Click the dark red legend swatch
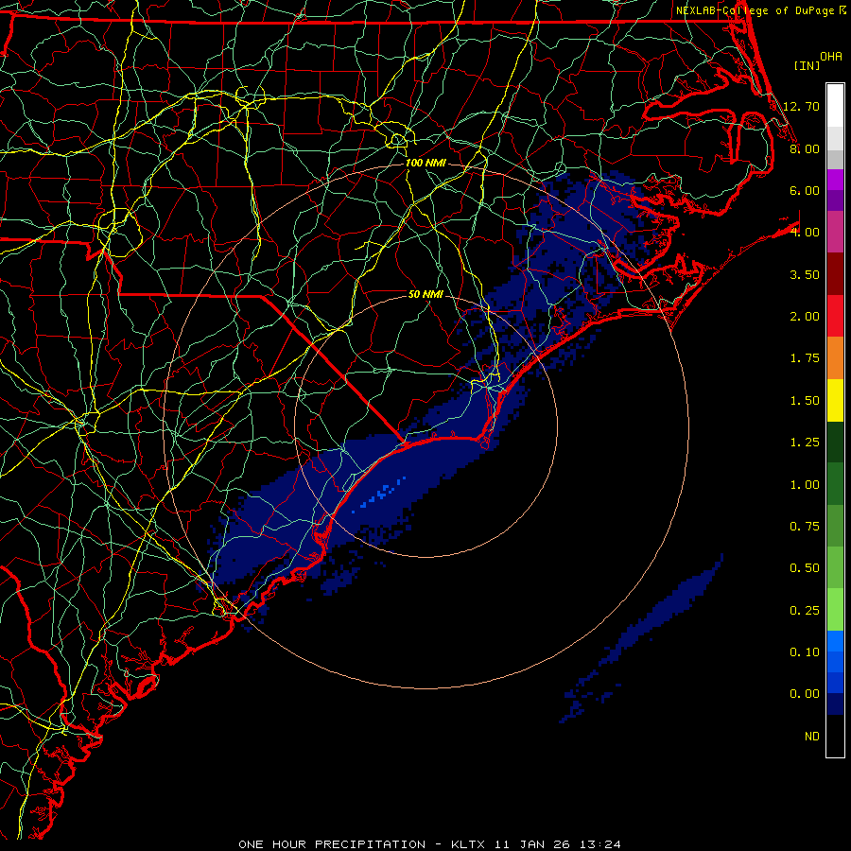Screen dimensions: 851x851 pyautogui.click(x=835, y=274)
